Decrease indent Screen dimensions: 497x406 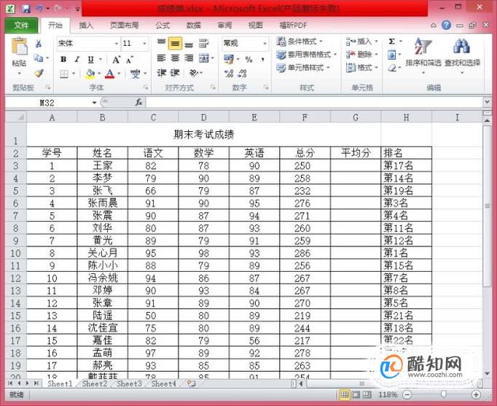coord(161,73)
